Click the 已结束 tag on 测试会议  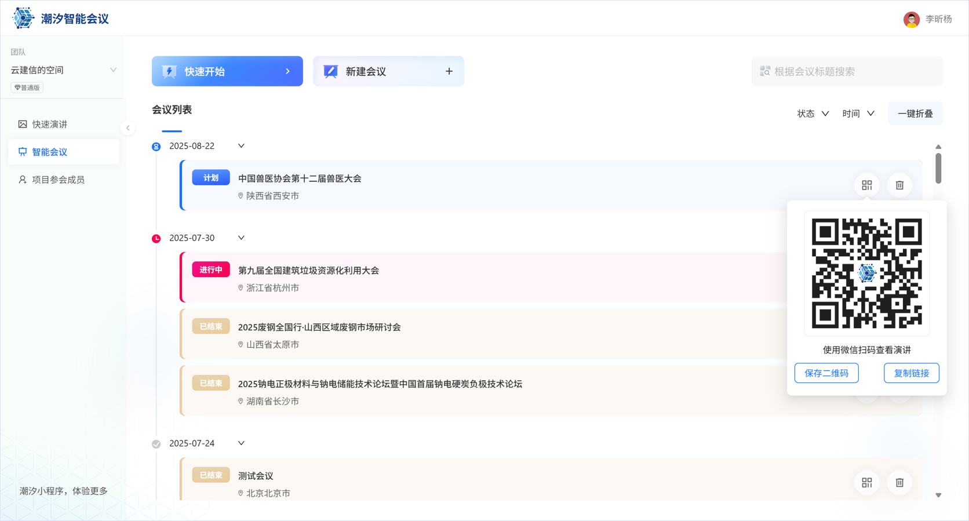(211, 475)
